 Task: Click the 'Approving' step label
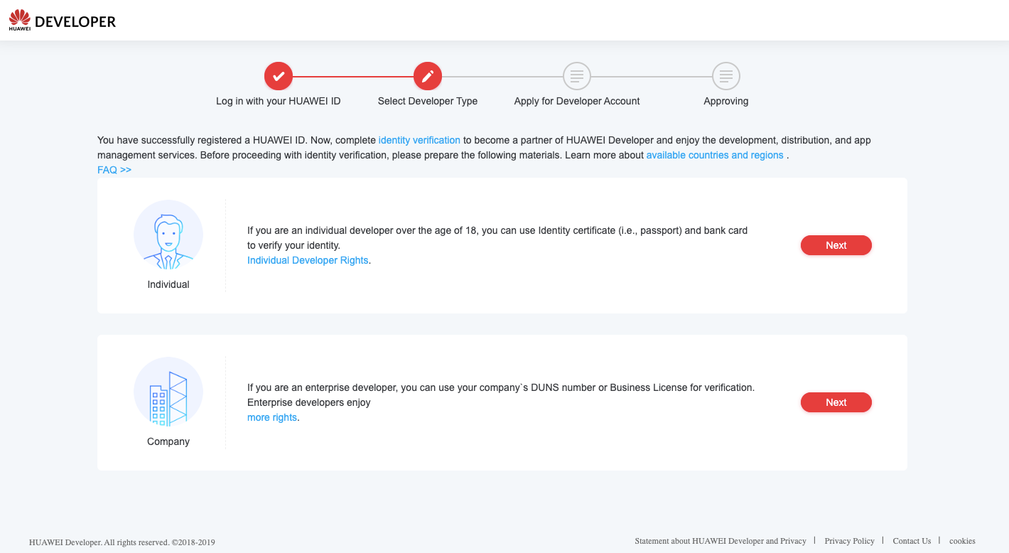pos(726,101)
